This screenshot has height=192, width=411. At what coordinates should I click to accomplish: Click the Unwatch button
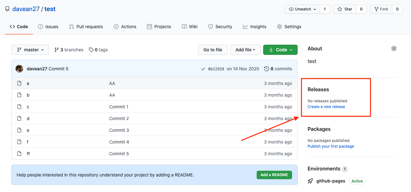point(302,9)
